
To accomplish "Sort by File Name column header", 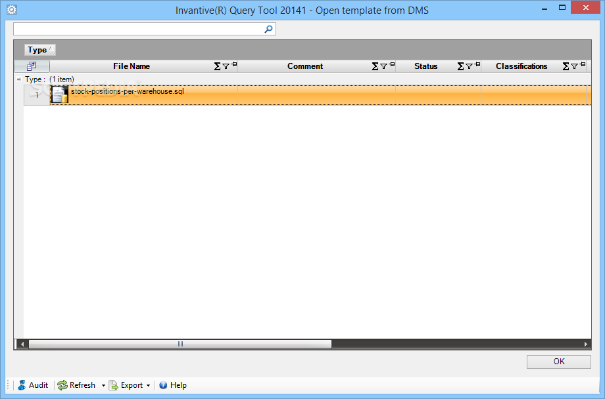I will tap(132, 66).
